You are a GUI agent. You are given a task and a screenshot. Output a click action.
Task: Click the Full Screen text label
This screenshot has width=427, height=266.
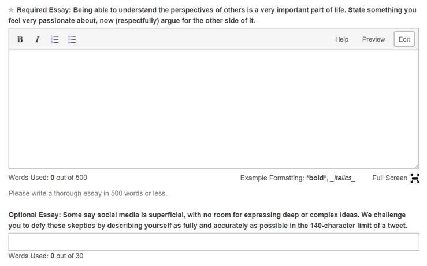(389, 178)
